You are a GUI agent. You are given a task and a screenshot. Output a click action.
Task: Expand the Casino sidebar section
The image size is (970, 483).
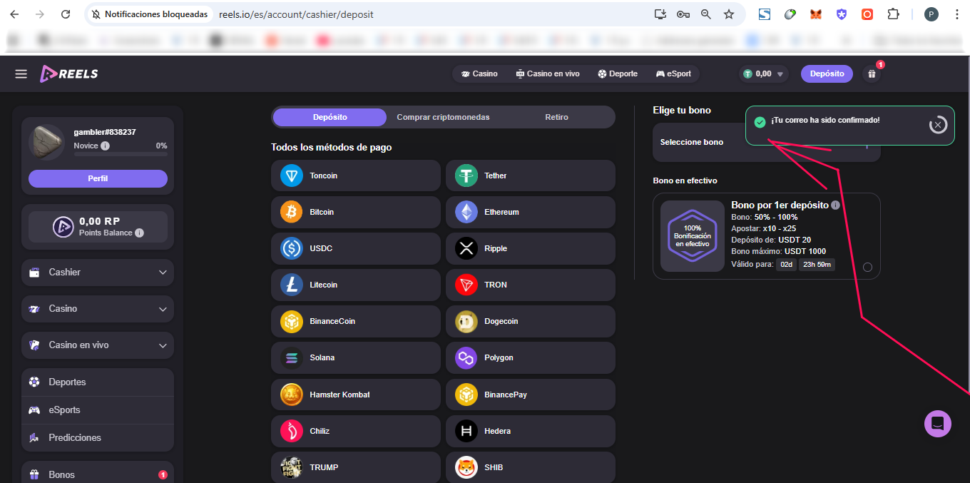98,309
